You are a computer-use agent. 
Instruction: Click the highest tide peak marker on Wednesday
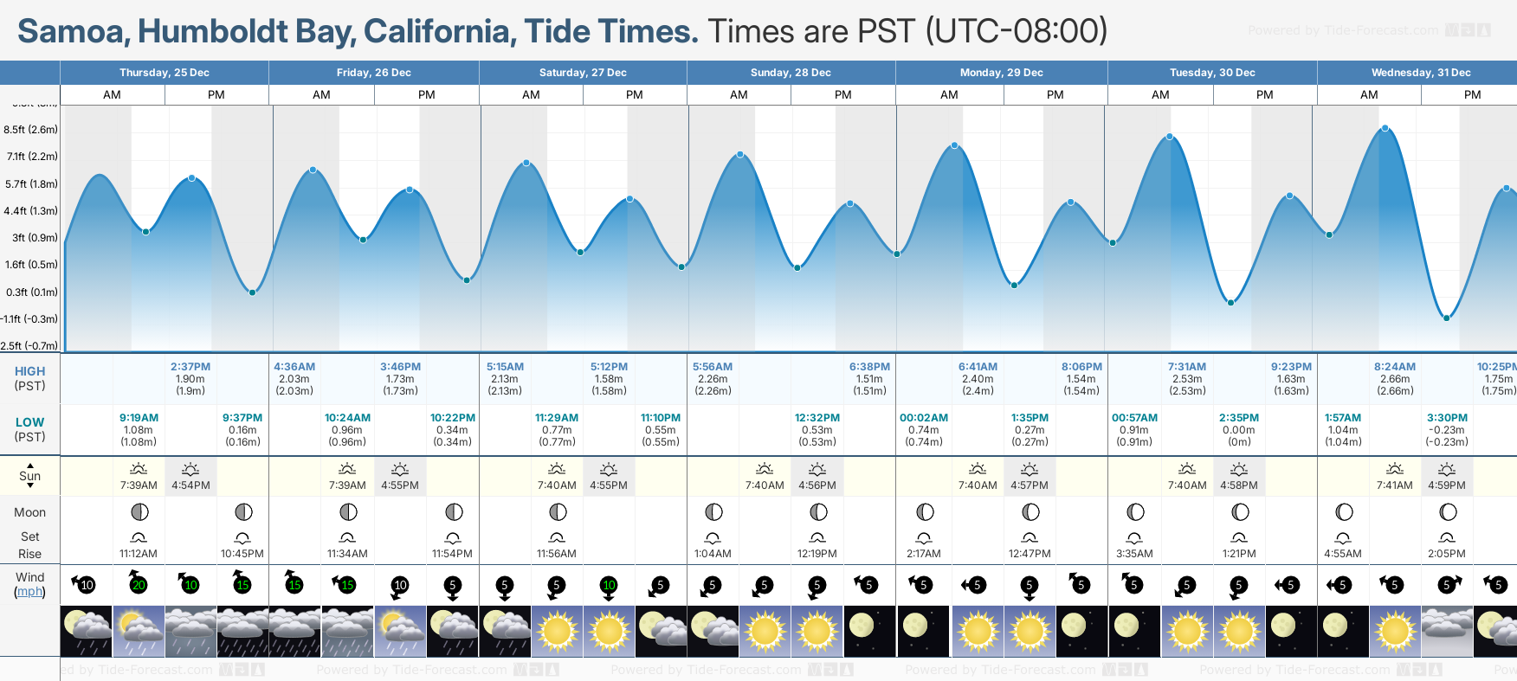click(x=1385, y=128)
